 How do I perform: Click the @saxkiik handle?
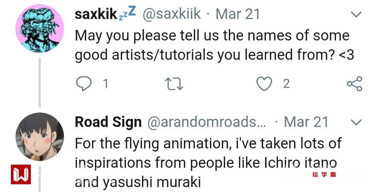tap(172, 14)
